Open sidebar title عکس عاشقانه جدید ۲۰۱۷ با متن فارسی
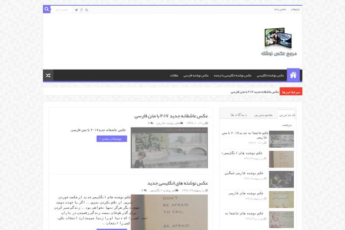The image size is (345, 230). tap(245, 135)
